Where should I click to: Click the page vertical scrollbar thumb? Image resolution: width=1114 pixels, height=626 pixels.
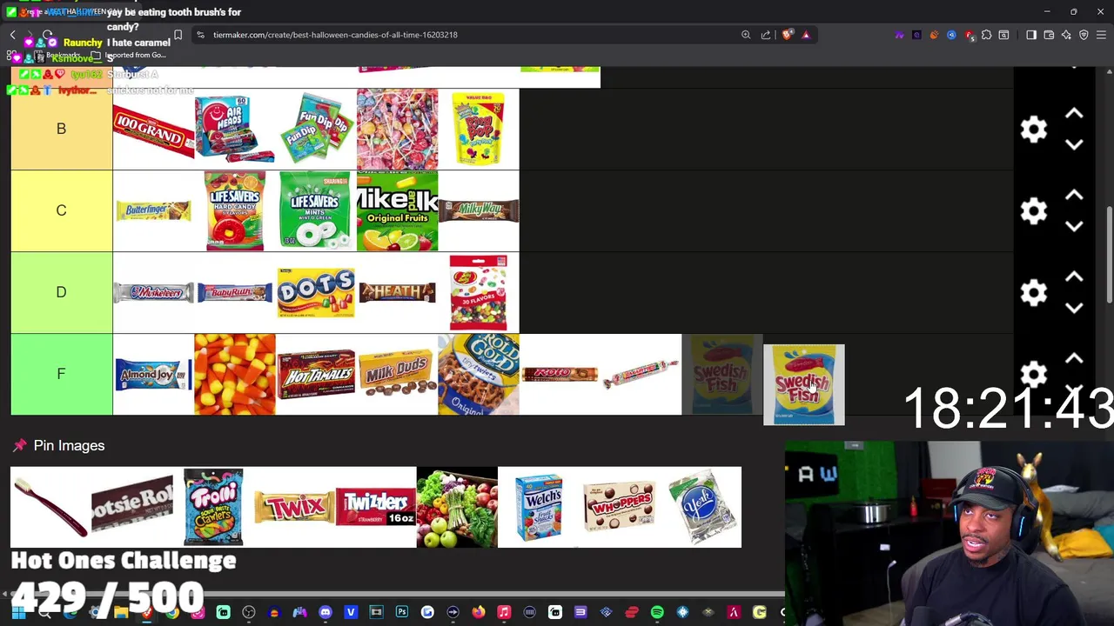pos(1109,256)
